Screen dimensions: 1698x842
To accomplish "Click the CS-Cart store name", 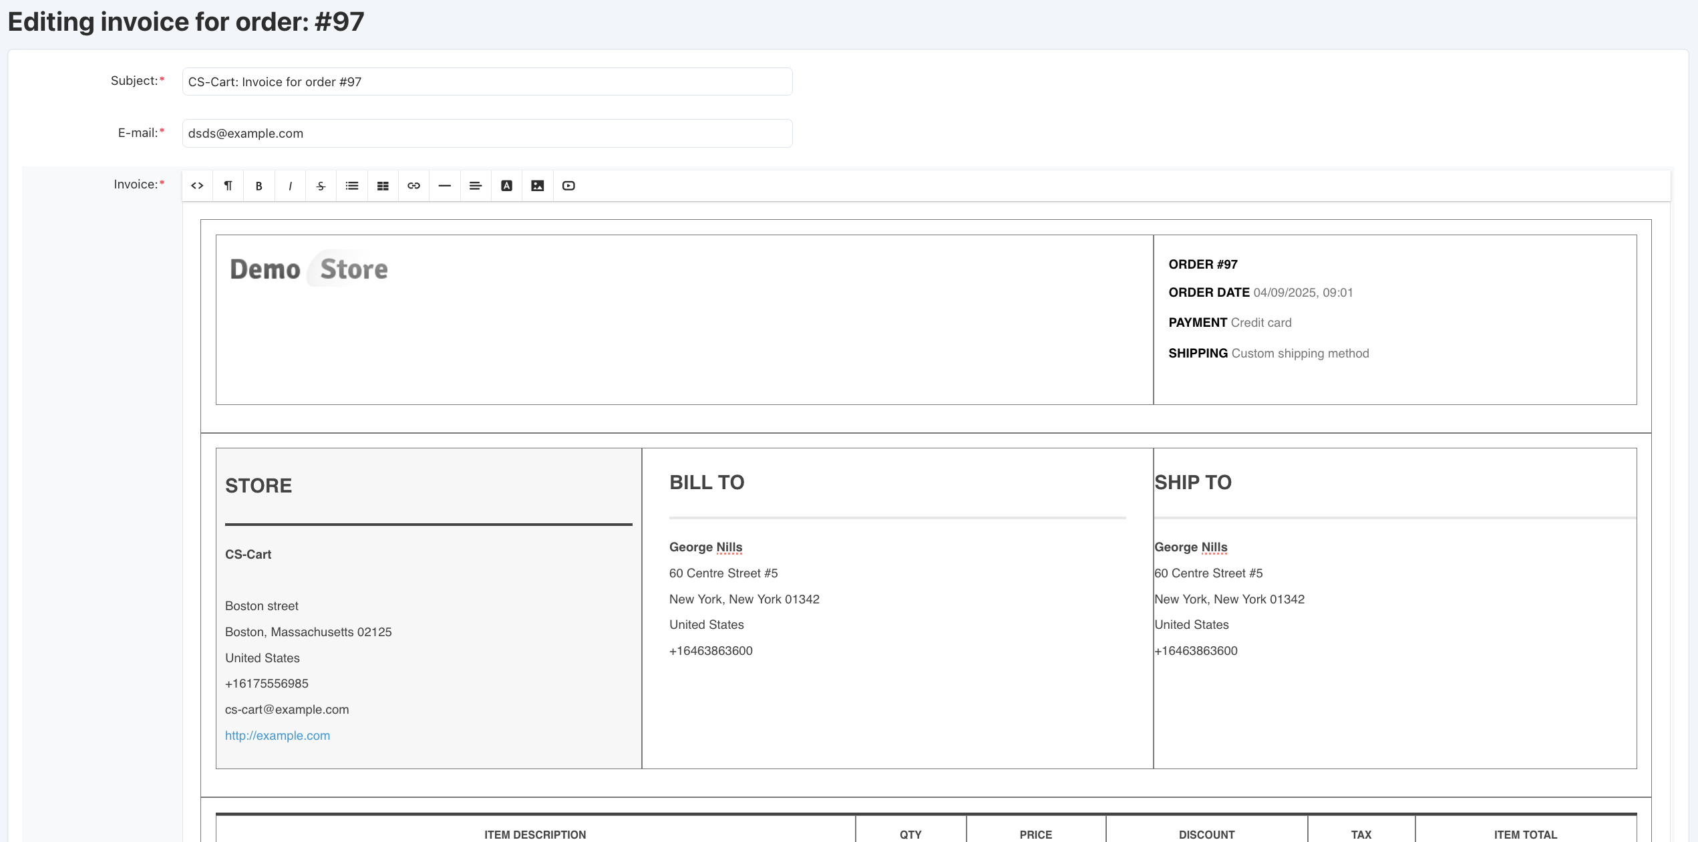I will tap(248, 555).
